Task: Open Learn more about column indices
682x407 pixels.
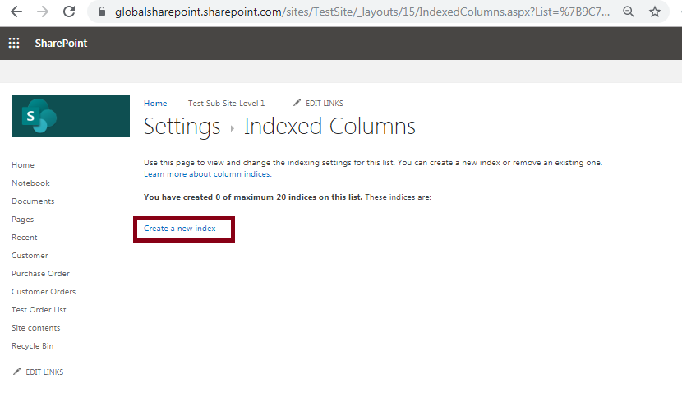Action: tap(207, 174)
